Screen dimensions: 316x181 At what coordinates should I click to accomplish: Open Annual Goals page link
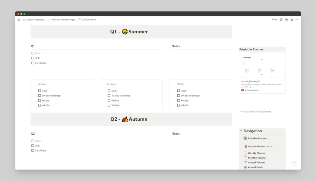pos(255,167)
